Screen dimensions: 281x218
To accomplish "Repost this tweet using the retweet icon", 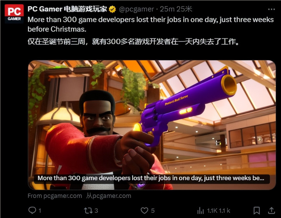I will click(88, 211).
